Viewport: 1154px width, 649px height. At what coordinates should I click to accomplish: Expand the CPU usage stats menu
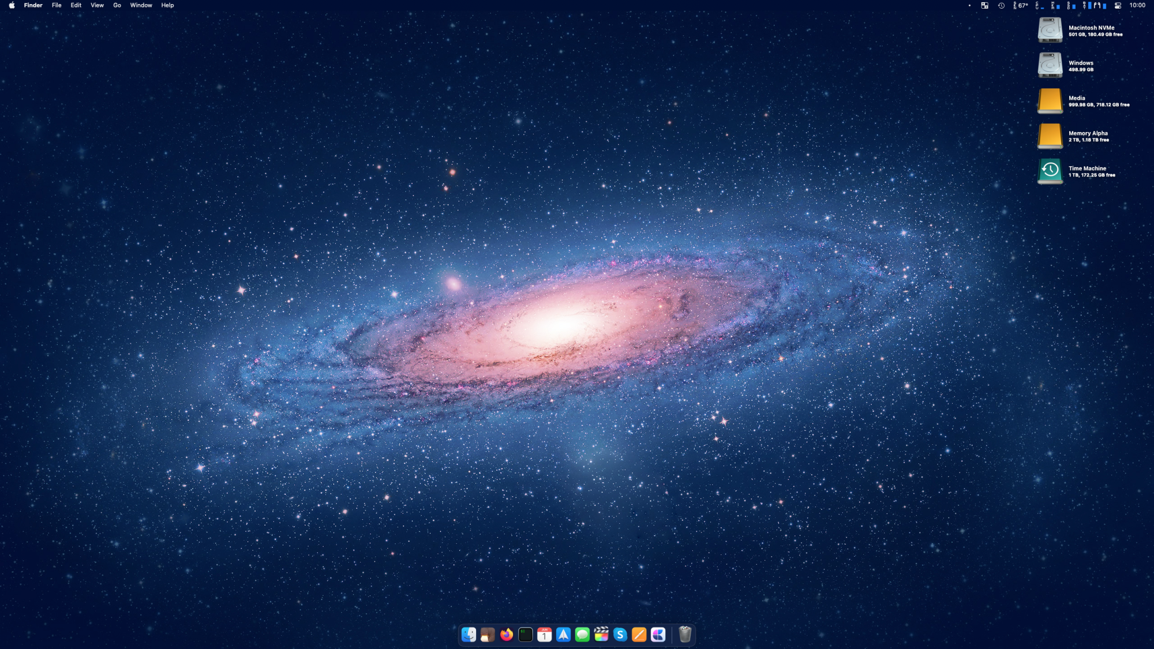coord(1040,5)
